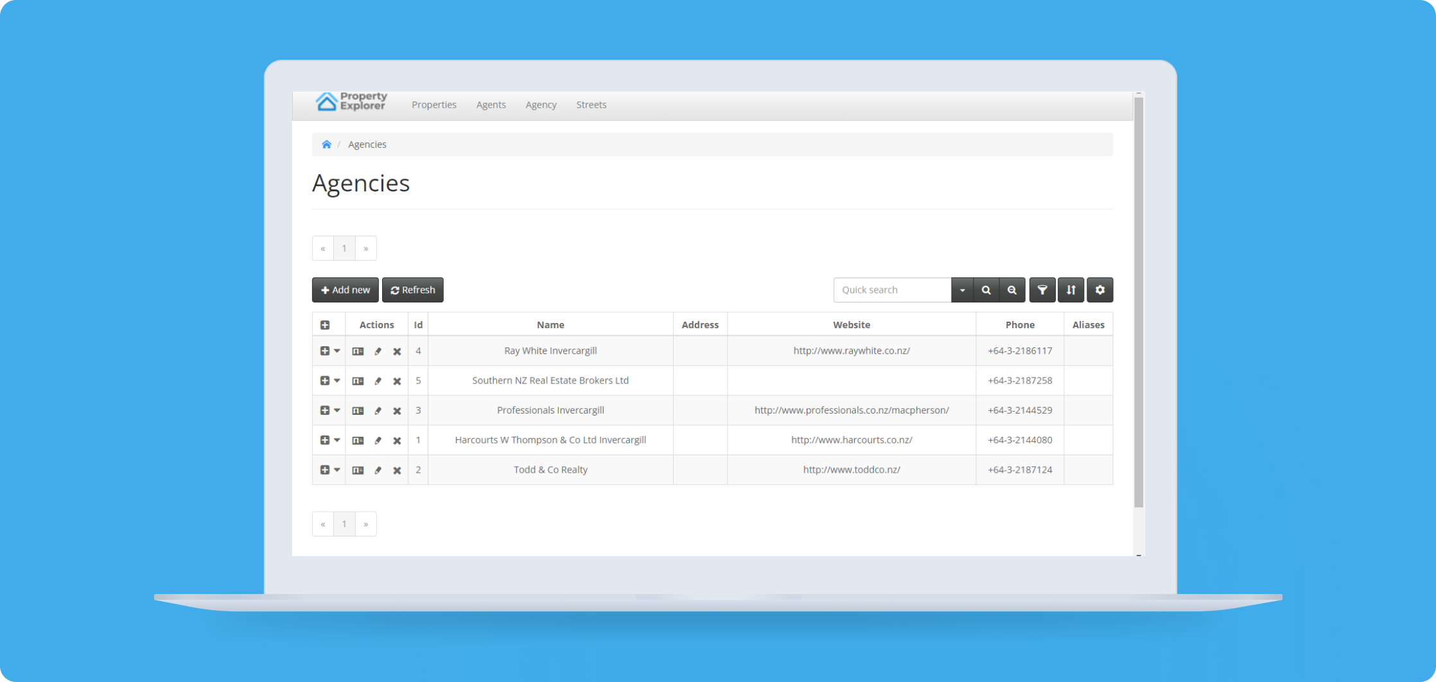Sort by the Aliases column header

click(1089, 325)
